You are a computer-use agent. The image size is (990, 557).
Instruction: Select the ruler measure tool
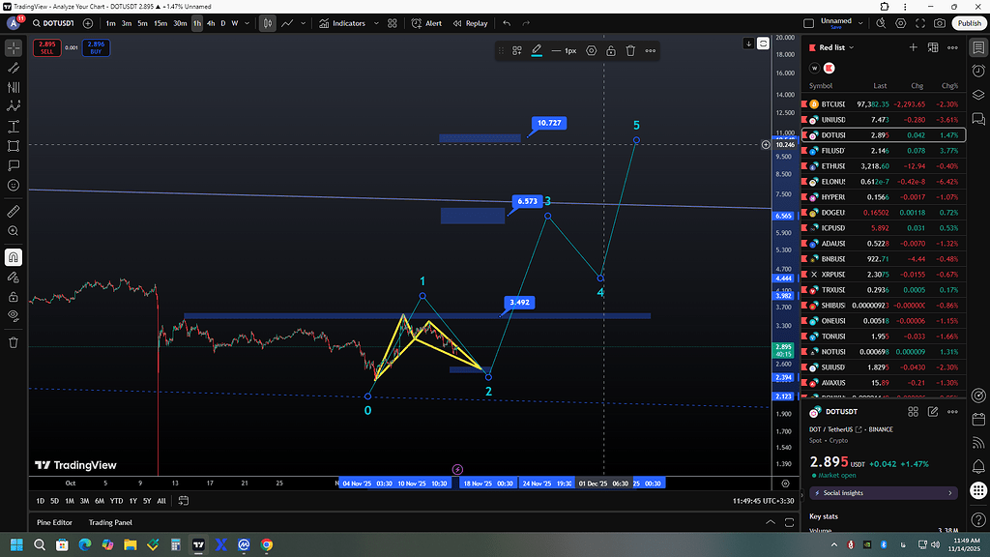14,211
